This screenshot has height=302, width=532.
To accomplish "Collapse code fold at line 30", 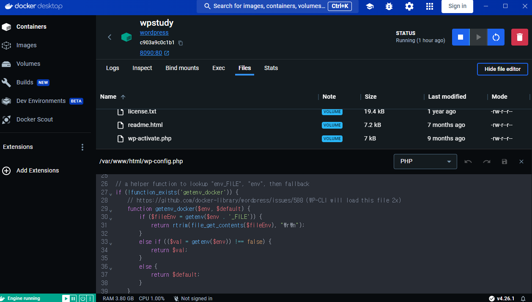I will (x=111, y=218).
